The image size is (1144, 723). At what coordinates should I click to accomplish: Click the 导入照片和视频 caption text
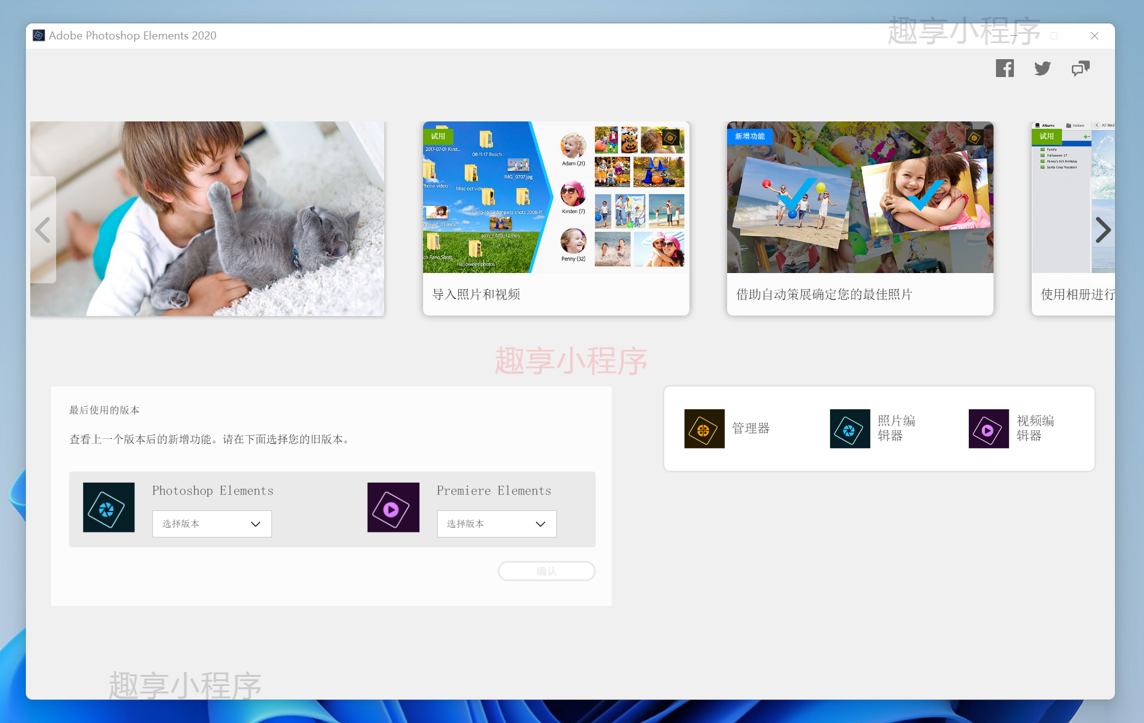pos(476,295)
